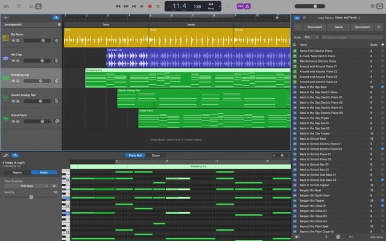Click the Instrument filter button
This screenshot has width=386, height=241.
[314, 27]
